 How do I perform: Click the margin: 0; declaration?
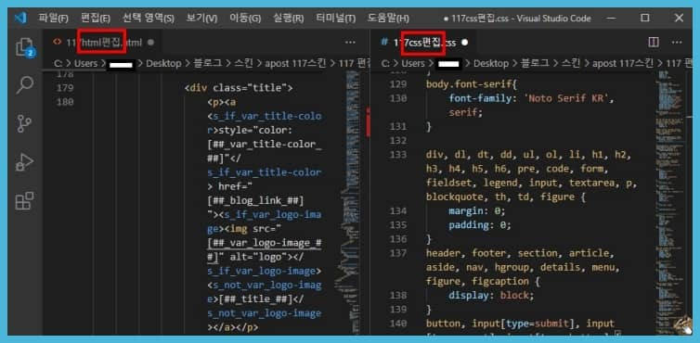coord(477,211)
